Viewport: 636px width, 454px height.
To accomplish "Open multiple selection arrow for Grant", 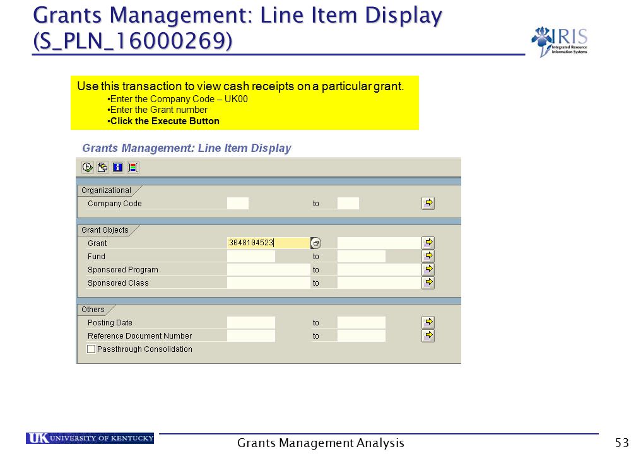I will pyautogui.click(x=428, y=243).
